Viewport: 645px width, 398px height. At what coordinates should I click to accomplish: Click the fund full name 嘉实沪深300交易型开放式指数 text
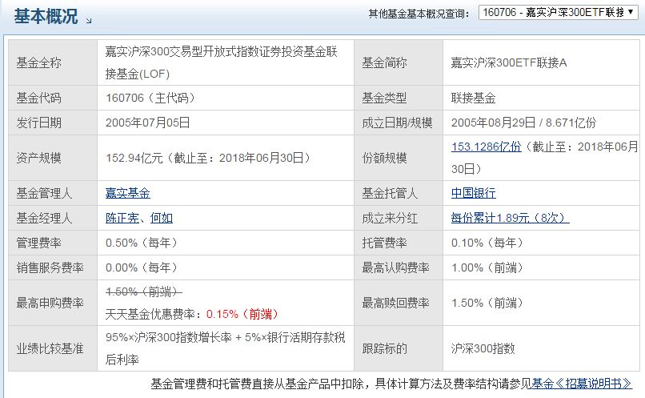(x=222, y=62)
